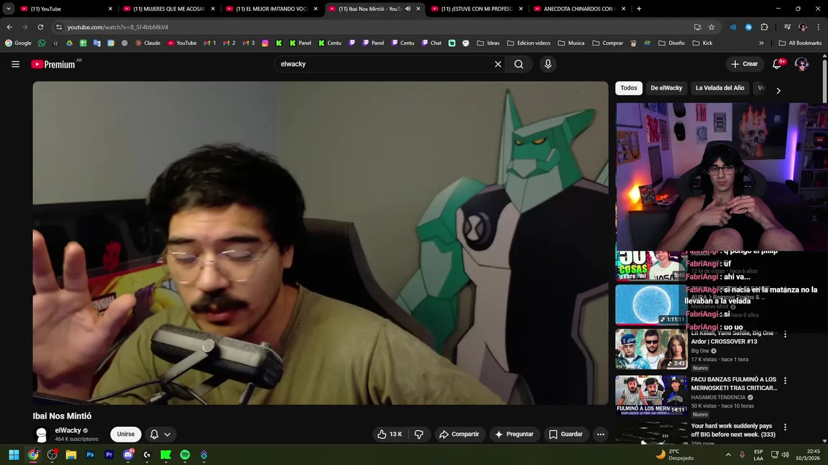The image size is (828, 465).
Task: Save the video with Guardar
Action: [566, 434]
